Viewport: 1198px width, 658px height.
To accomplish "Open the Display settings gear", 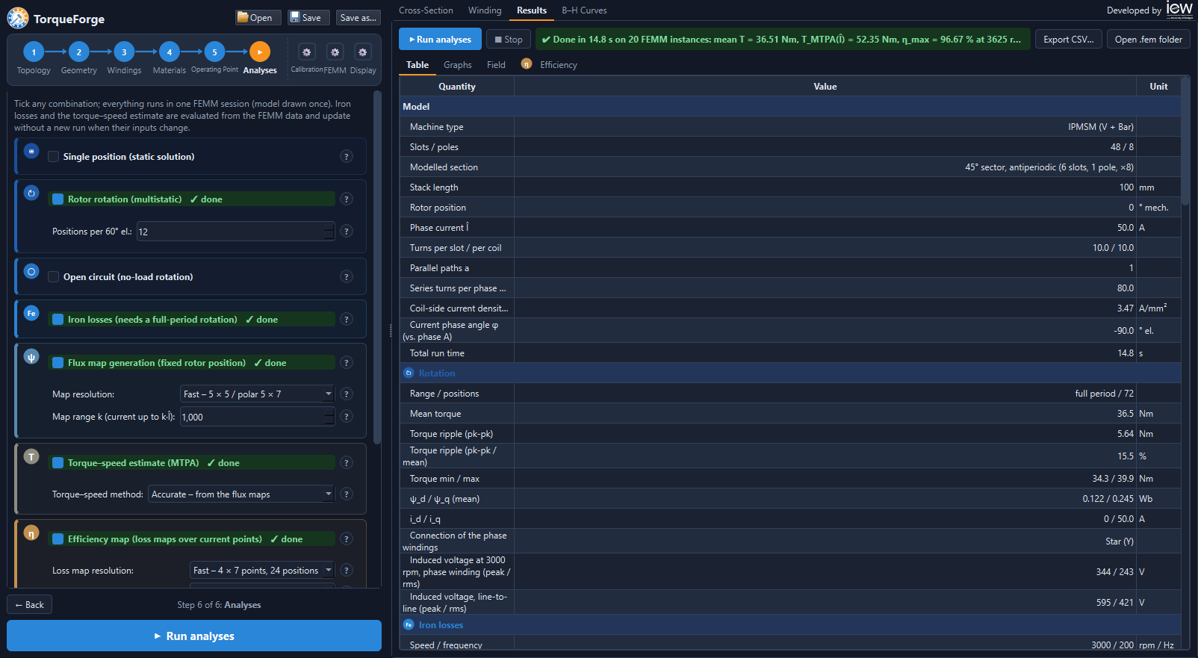I will [x=363, y=52].
